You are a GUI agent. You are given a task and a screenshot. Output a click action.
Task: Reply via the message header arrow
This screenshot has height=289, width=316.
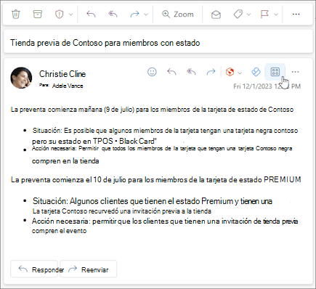[x=171, y=72]
